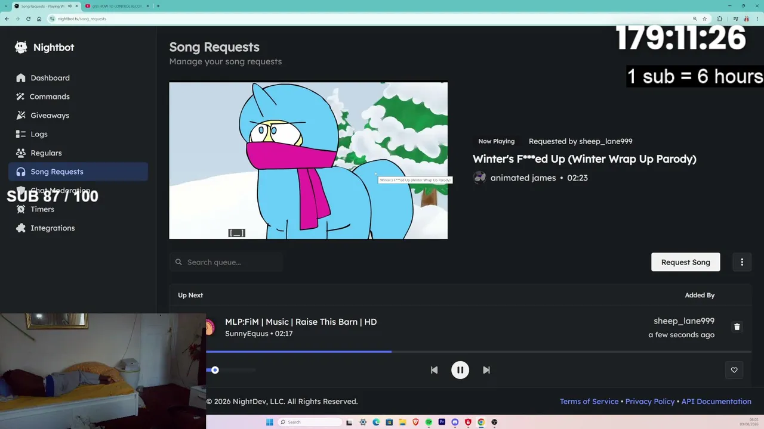Click the Windows taskbar Search box
The width and height of the screenshot is (764, 429).
310,422
